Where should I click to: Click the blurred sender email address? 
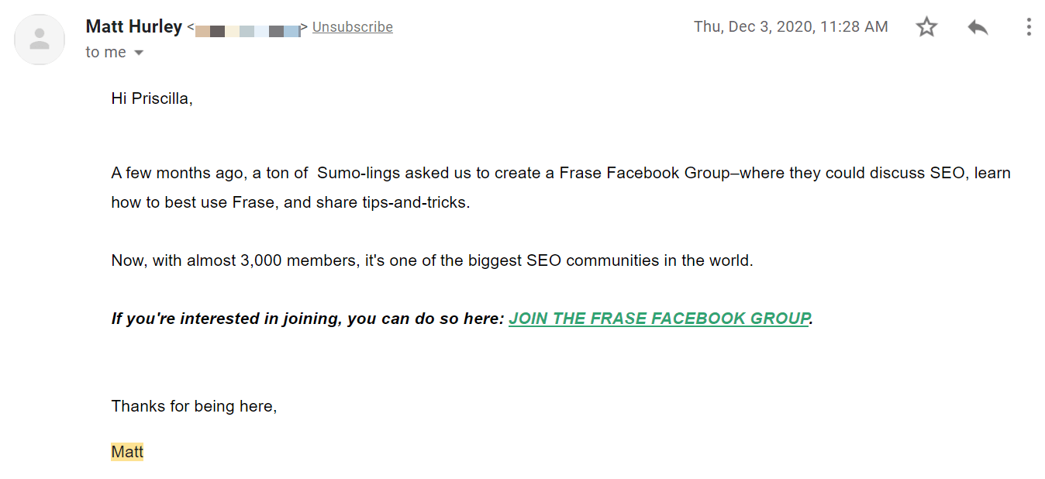[x=247, y=30]
